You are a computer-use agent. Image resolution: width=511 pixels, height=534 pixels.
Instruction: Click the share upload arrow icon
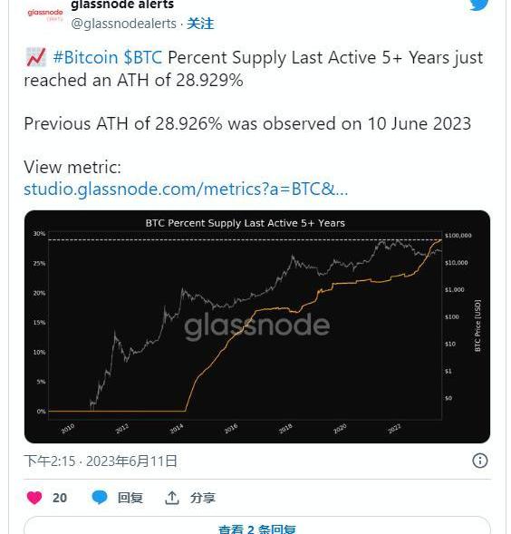pyautogui.click(x=172, y=498)
